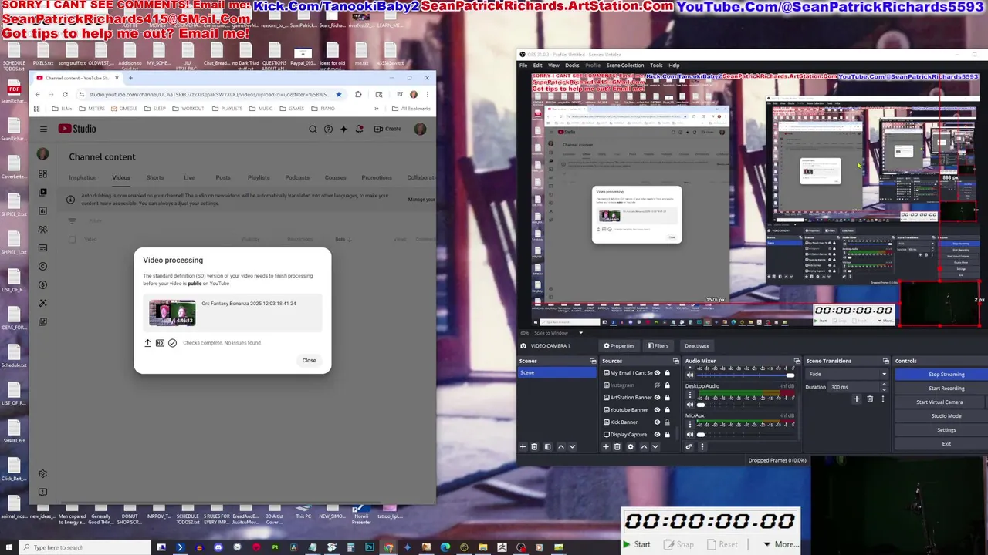Open advanced audio properties gears icon
The height and width of the screenshot is (555, 988).
pyautogui.click(x=689, y=447)
